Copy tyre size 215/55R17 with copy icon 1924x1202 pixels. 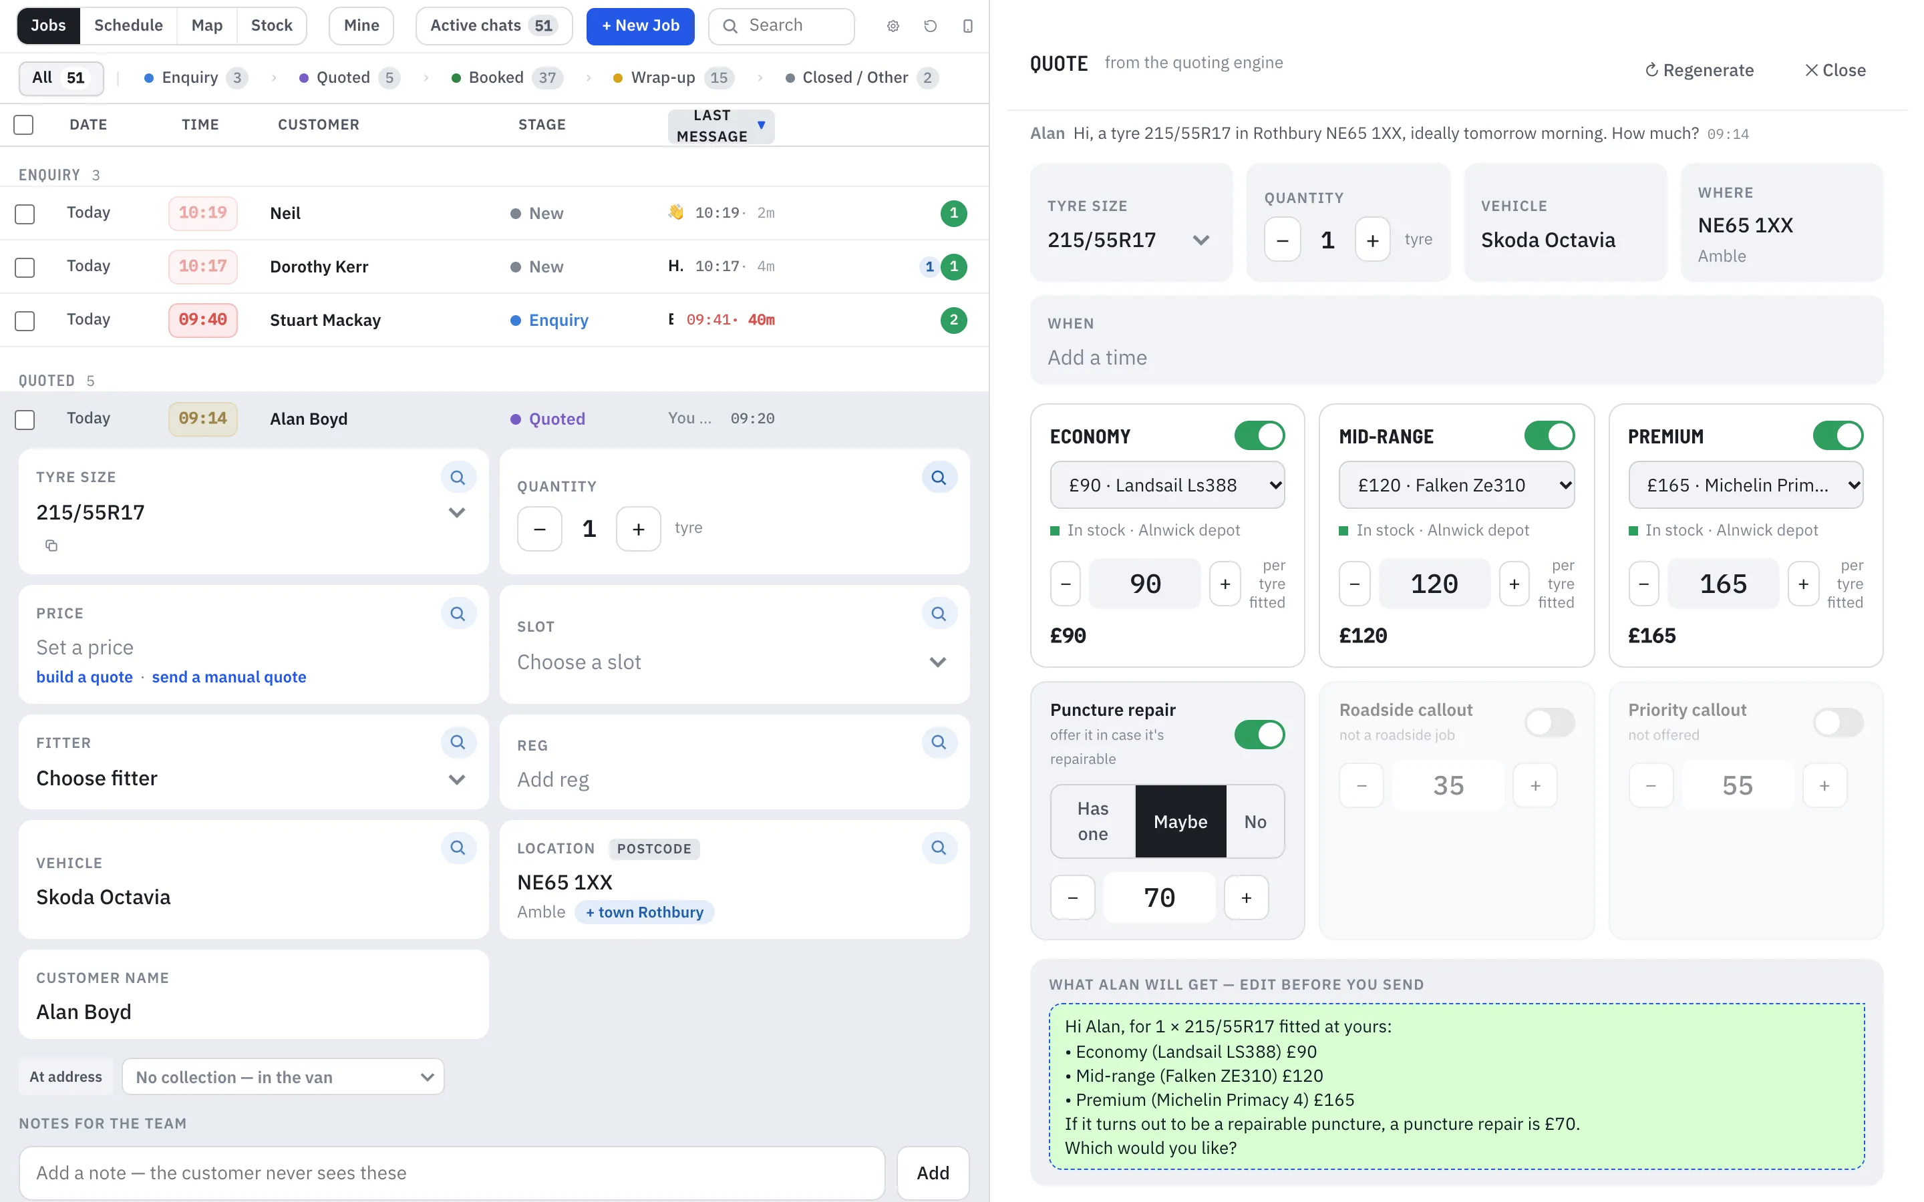click(x=51, y=546)
